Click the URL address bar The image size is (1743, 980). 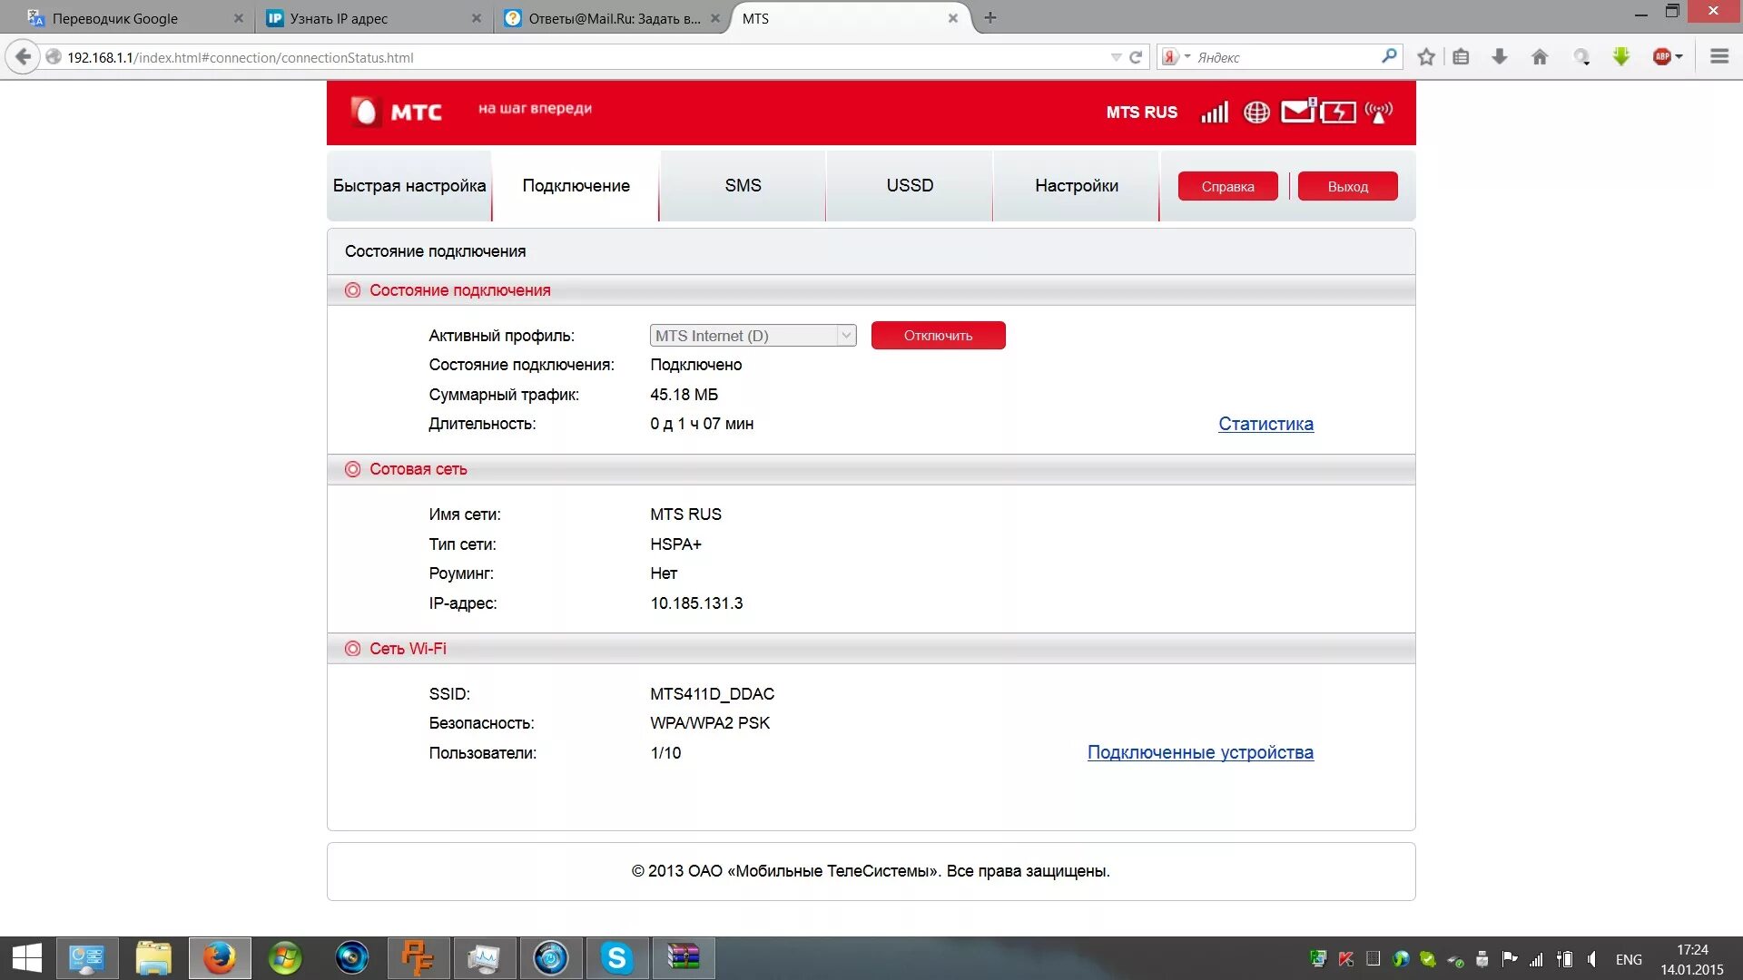coord(581,57)
